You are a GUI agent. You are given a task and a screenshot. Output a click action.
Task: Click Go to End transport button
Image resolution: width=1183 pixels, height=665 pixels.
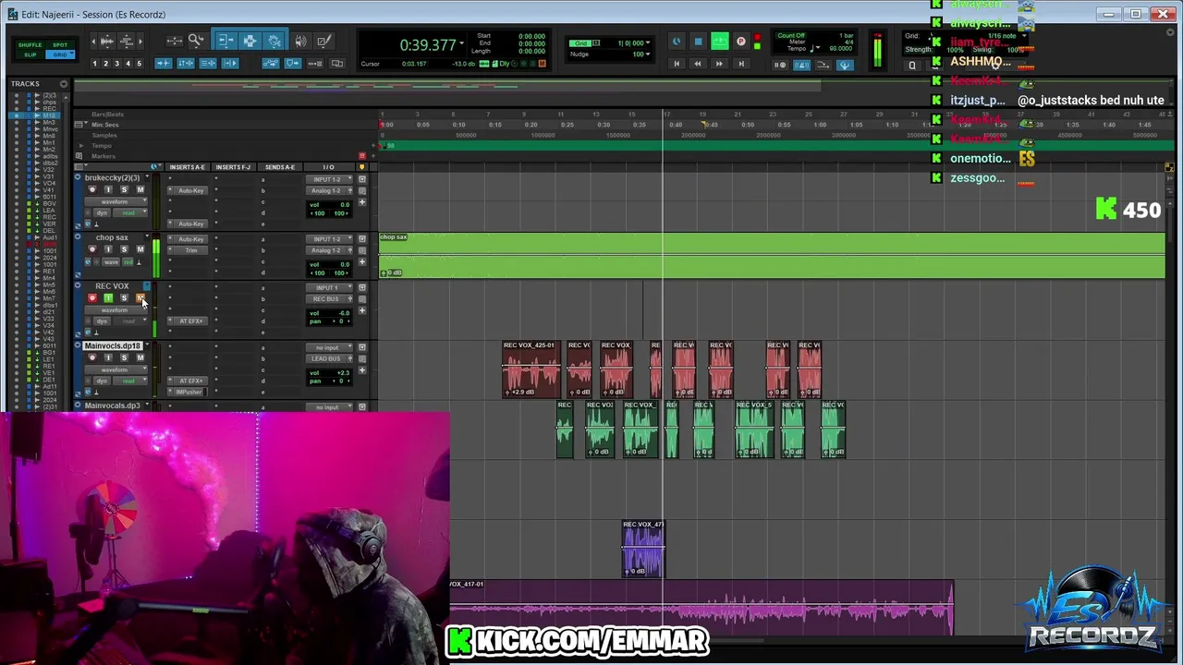740,64
